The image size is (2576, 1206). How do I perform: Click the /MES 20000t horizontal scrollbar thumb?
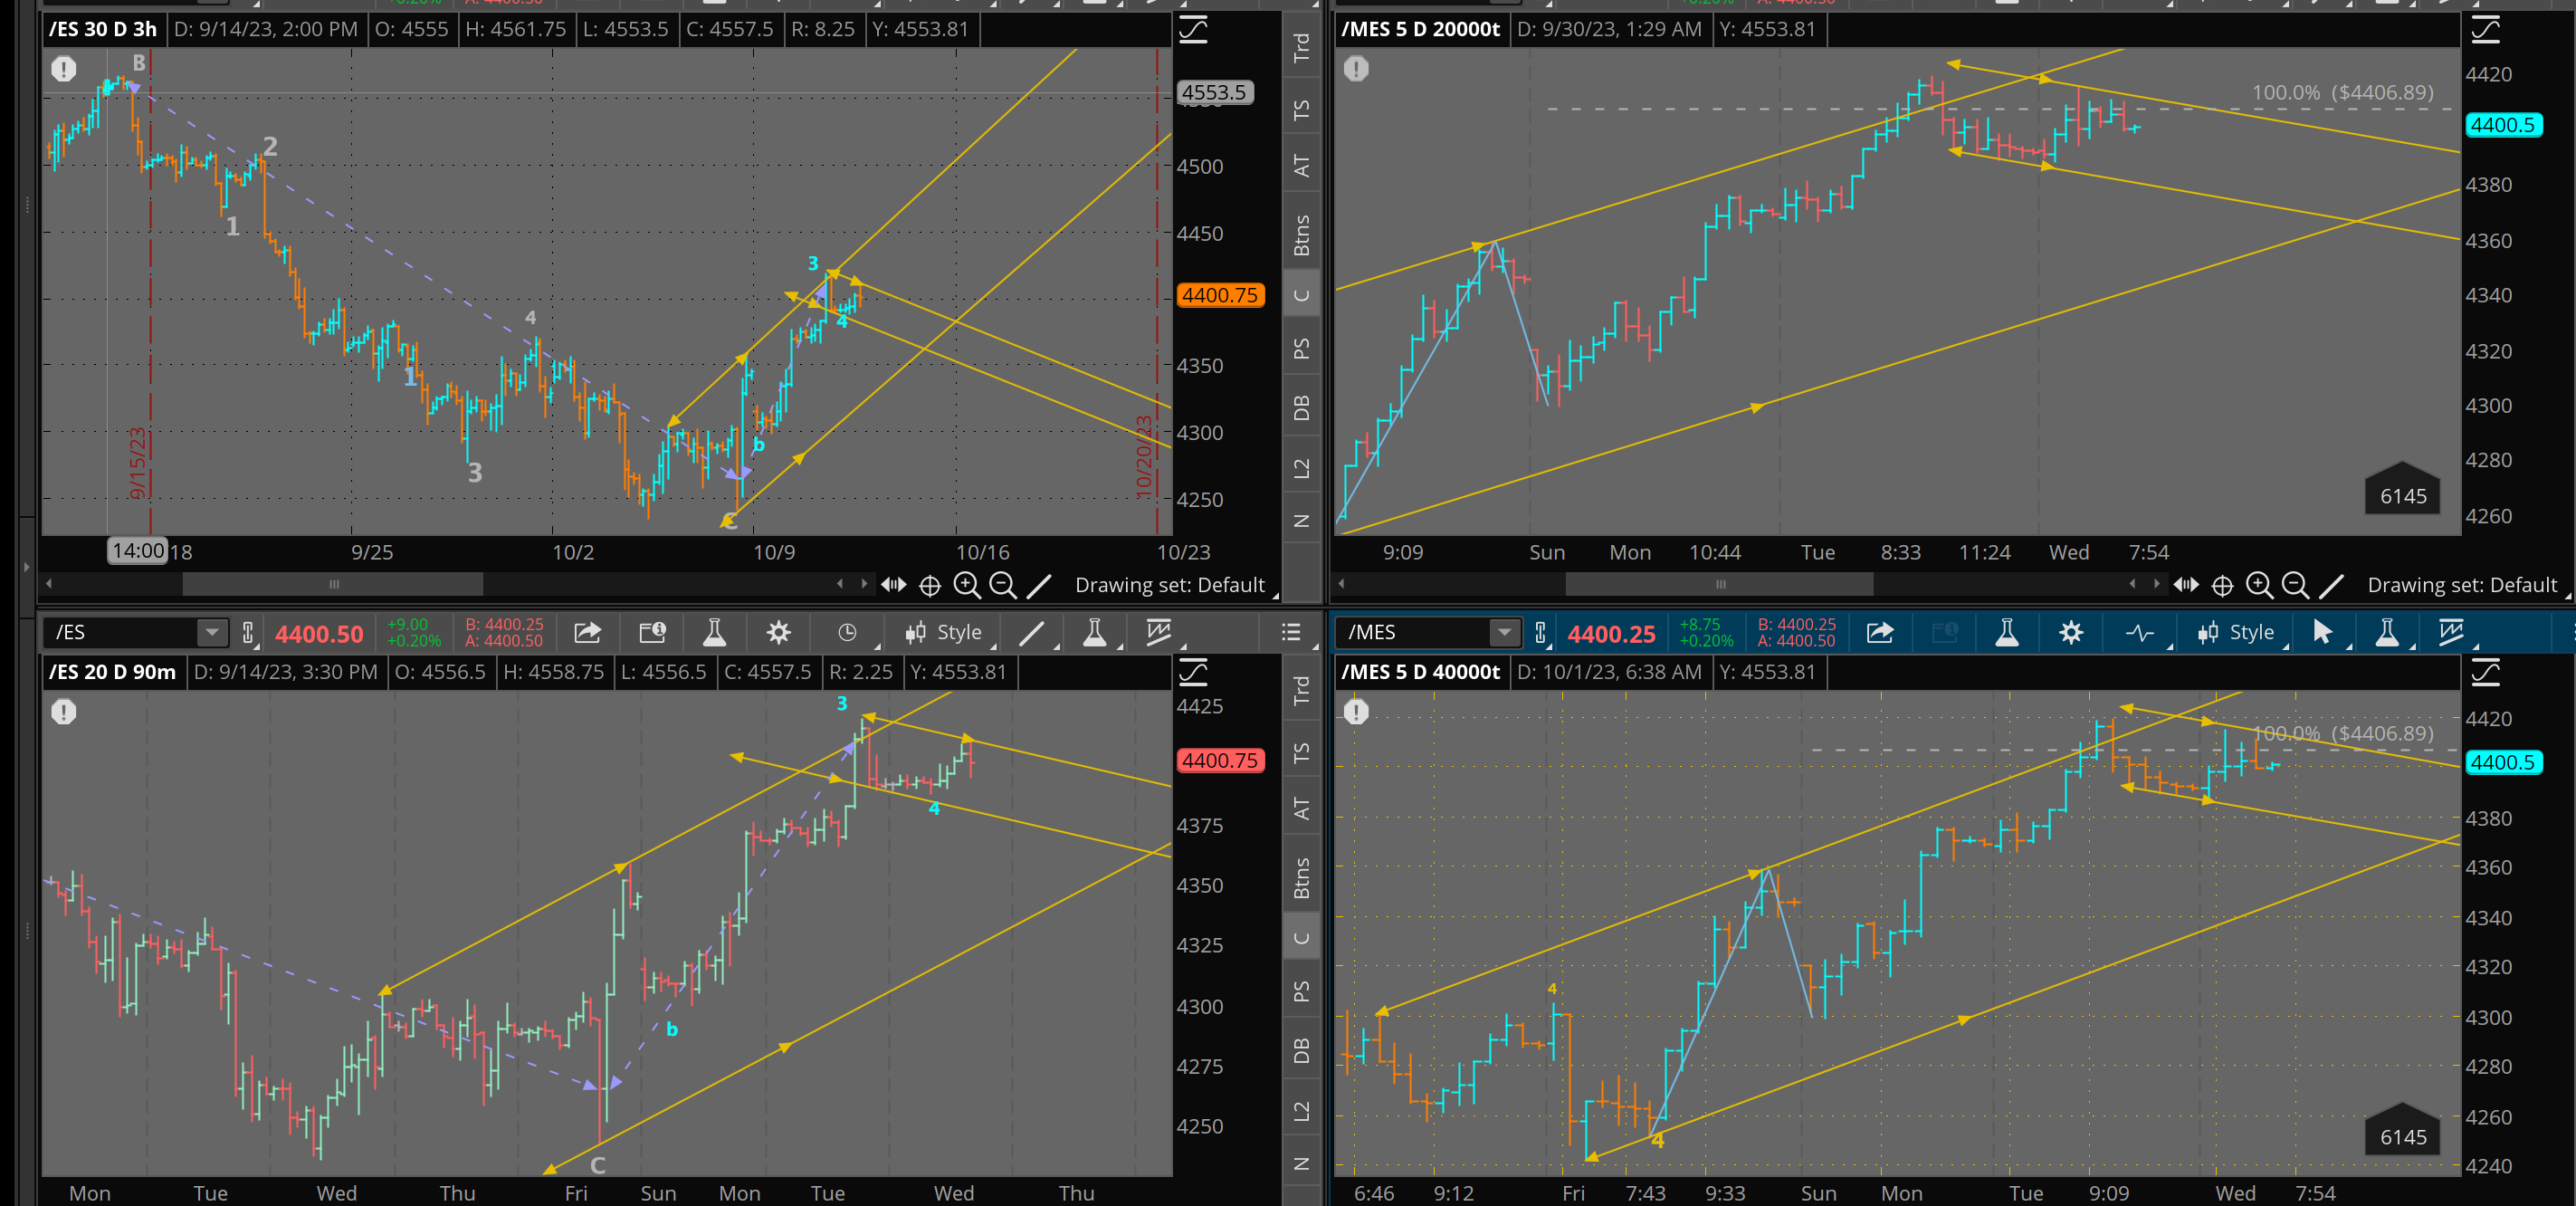(1719, 584)
